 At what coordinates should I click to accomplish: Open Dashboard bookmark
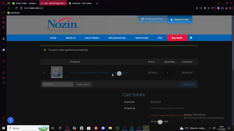(14, 13)
